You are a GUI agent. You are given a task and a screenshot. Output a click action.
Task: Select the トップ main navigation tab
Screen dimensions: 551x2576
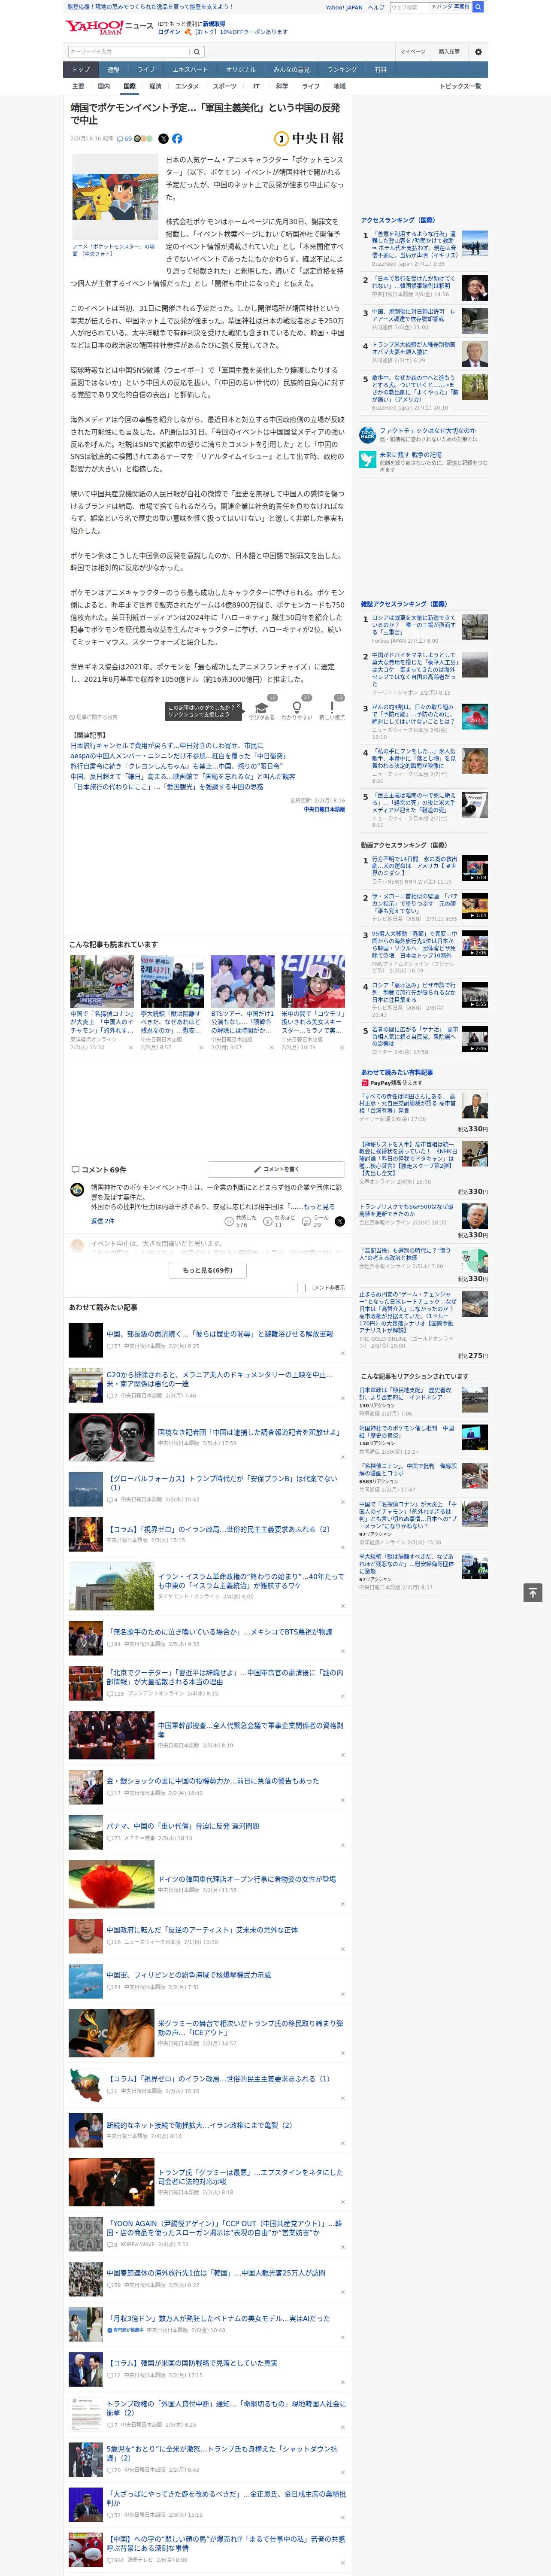pos(81,70)
